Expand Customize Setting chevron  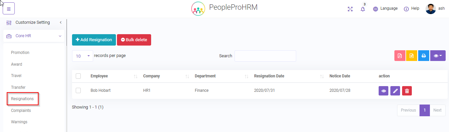[x=61, y=22]
